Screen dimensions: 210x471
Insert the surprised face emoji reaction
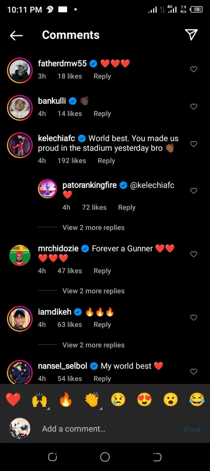pos(171,400)
